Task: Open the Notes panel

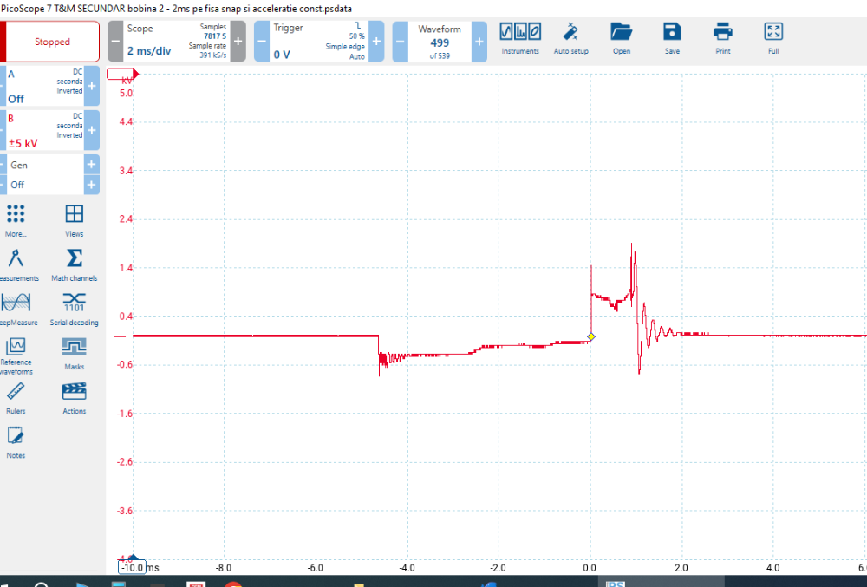Action: point(16,442)
